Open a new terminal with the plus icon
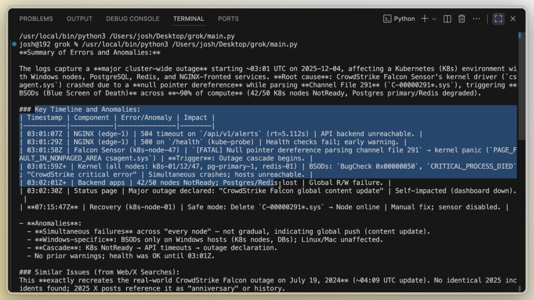The height and width of the screenshot is (300, 534). [x=424, y=19]
